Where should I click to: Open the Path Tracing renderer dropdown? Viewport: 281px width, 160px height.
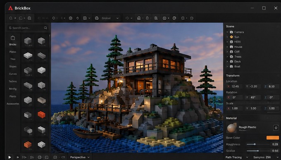point(236,157)
